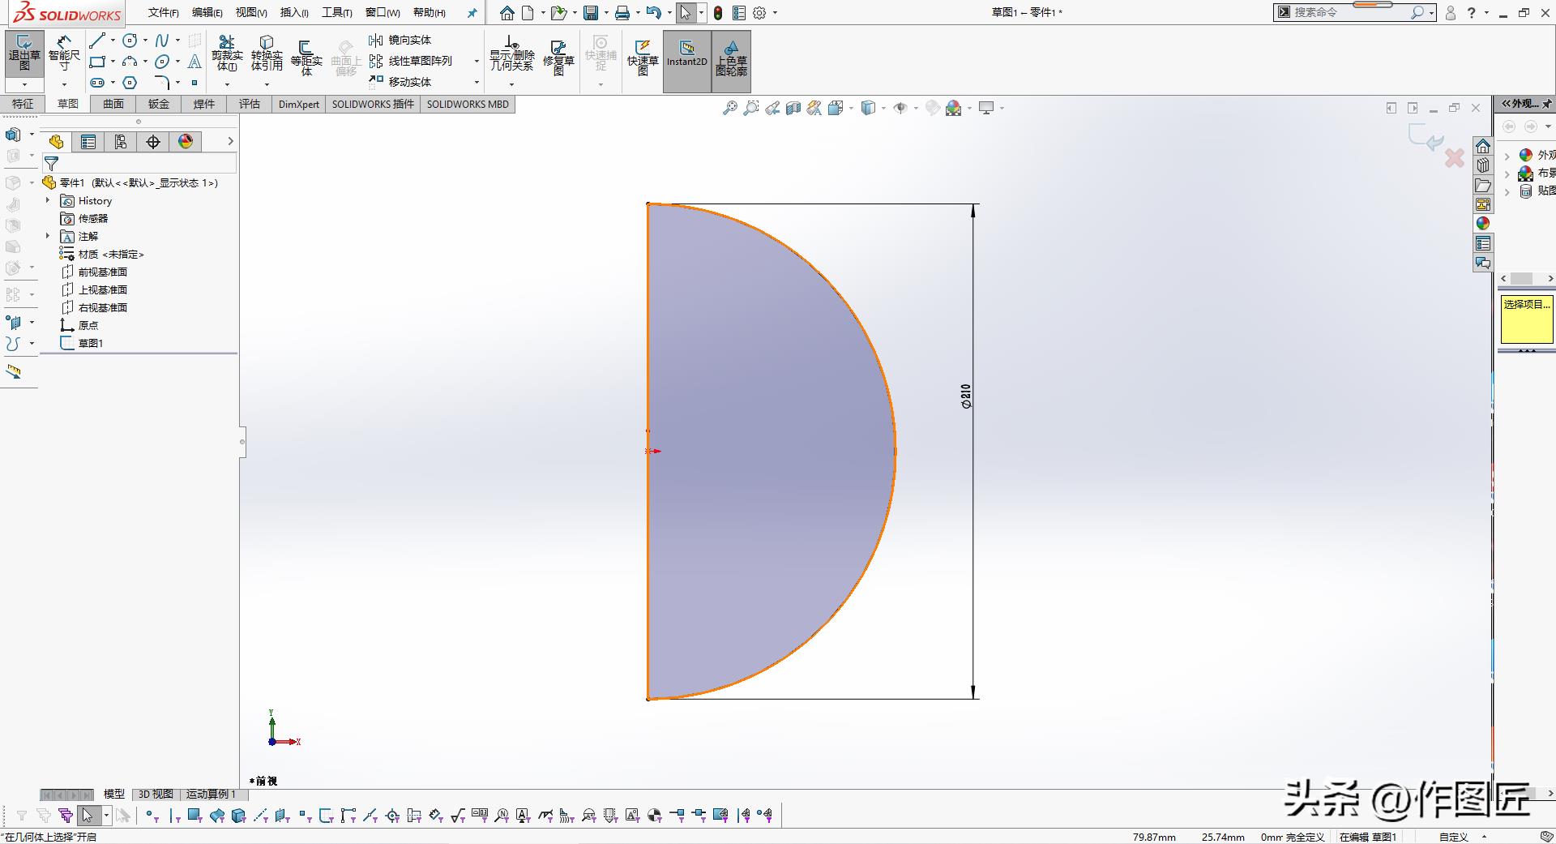Open the DisplayManager color ball tab
Image resolution: width=1556 pixels, height=844 pixels.
tap(186, 142)
